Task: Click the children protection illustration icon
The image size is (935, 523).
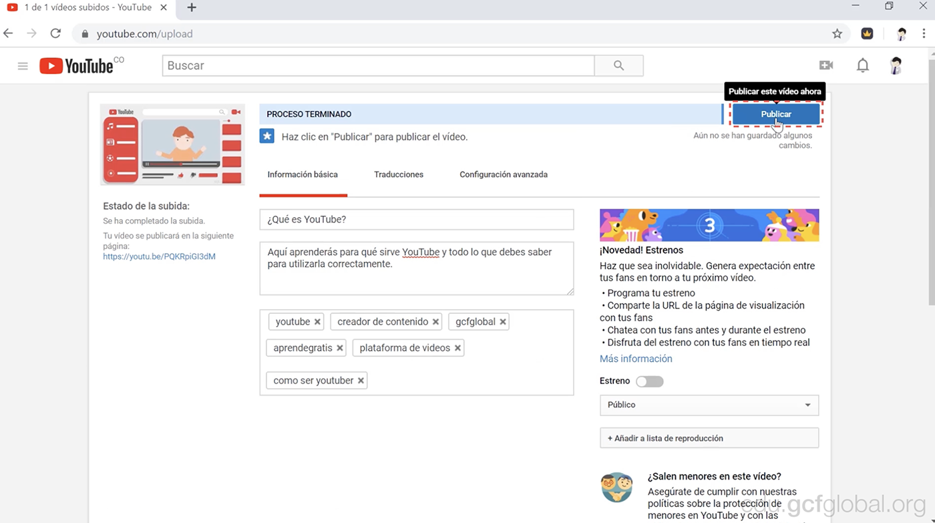Action: 616,488
